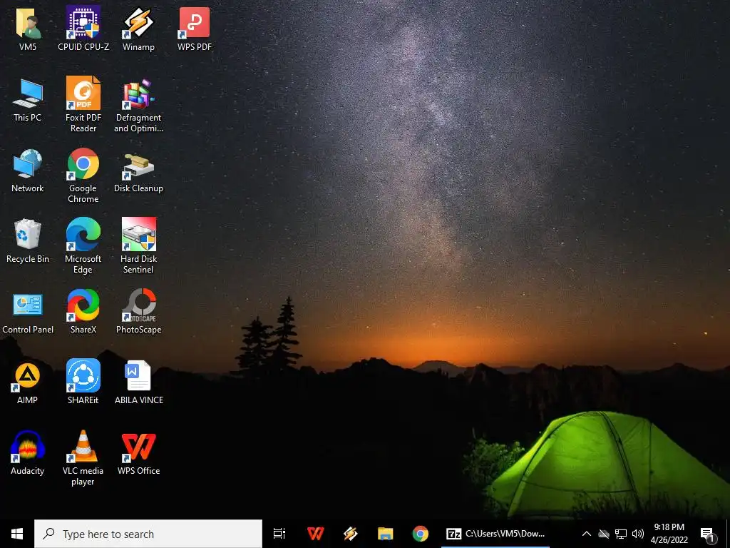Switch to the 7-Zip C:\Users\VM5 window
Image resolution: width=730 pixels, height=548 pixels.
pos(495,534)
